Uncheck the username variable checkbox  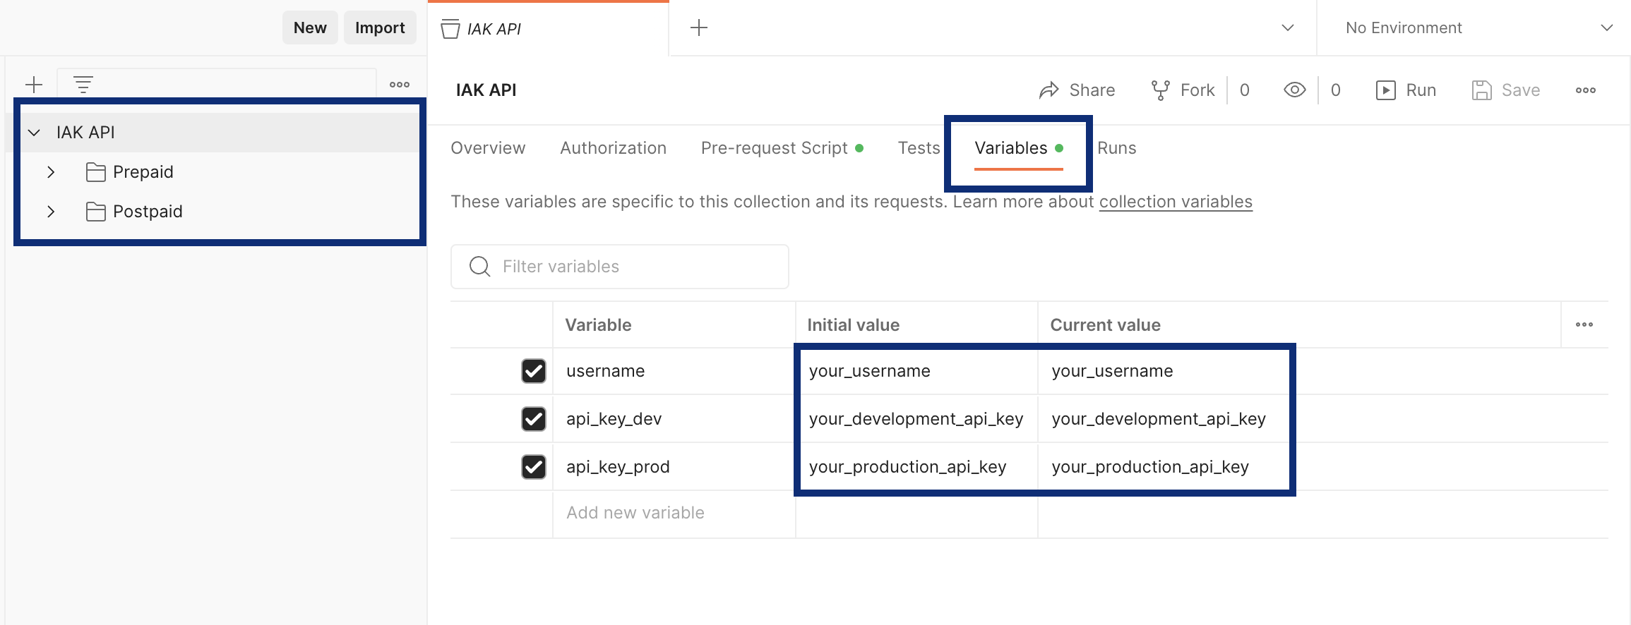534,371
